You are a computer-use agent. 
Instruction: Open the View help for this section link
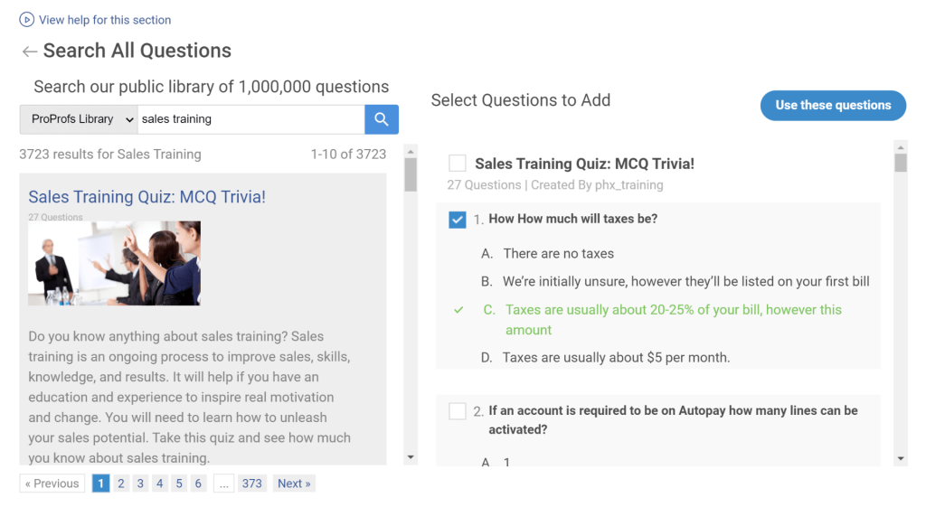(105, 20)
